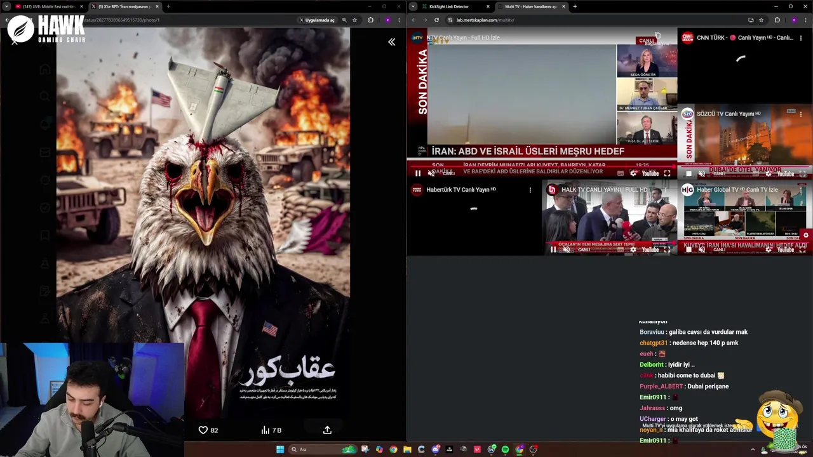Collapse side panel with double chevron
The image size is (813, 457).
(x=392, y=42)
